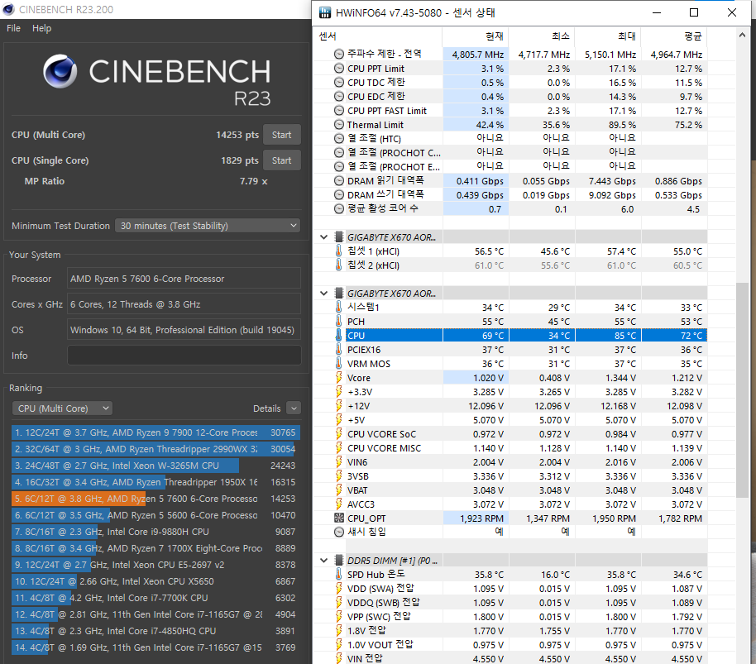Select the Core i7-7700K ranking entry
The width and height of the screenshot is (756, 664).
coord(156,598)
